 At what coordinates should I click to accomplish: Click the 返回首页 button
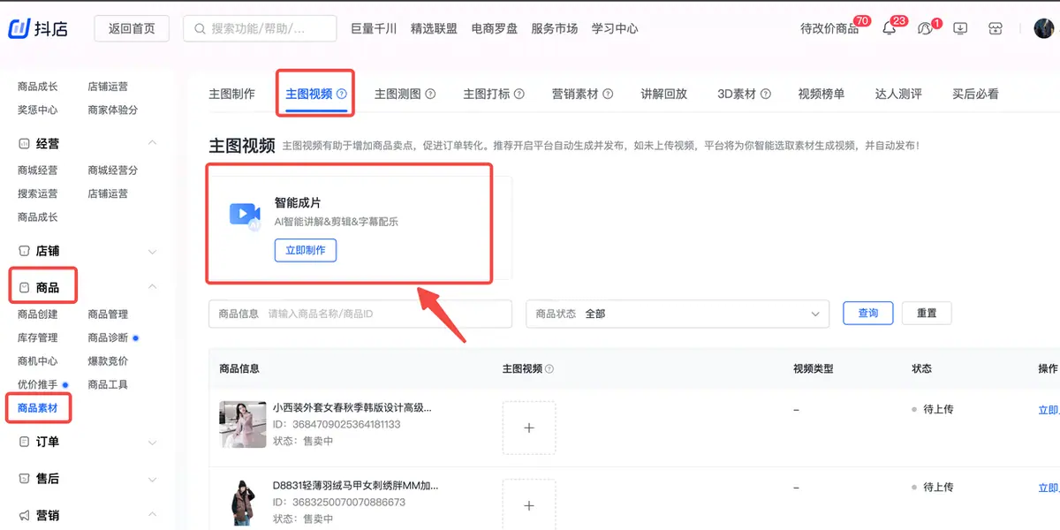(x=132, y=28)
